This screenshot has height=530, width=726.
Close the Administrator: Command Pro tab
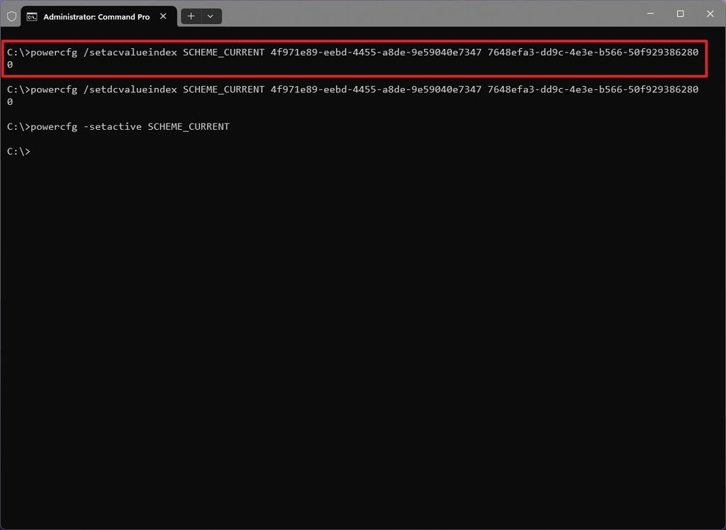coord(163,16)
